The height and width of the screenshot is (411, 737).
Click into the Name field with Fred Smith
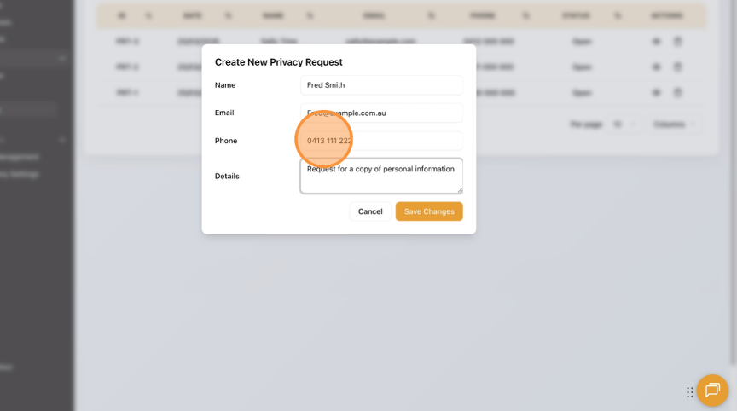381,85
